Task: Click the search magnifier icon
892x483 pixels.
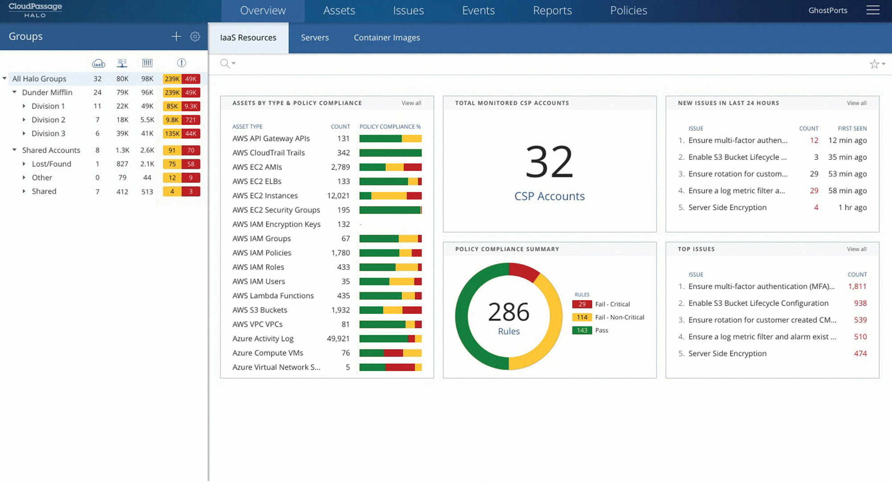Action: [225, 63]
